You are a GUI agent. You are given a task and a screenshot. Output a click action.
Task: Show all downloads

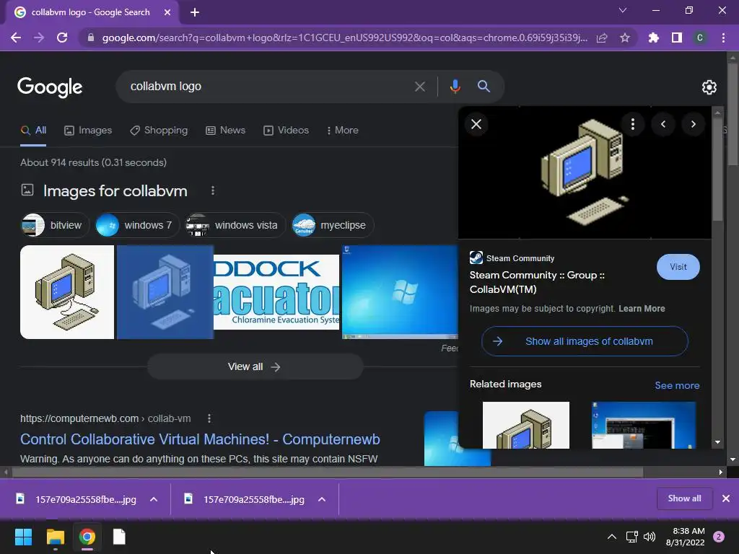point(684,498)
